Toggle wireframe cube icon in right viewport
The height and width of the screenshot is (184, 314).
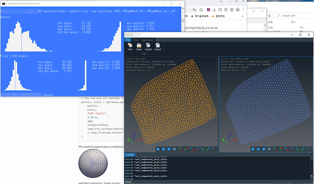click(269, 149)
